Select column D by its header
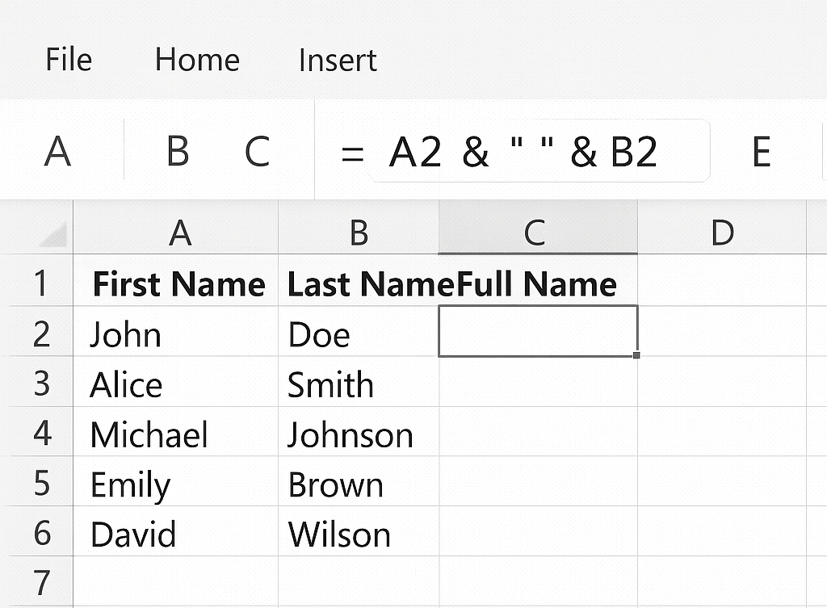 (721, 233)
